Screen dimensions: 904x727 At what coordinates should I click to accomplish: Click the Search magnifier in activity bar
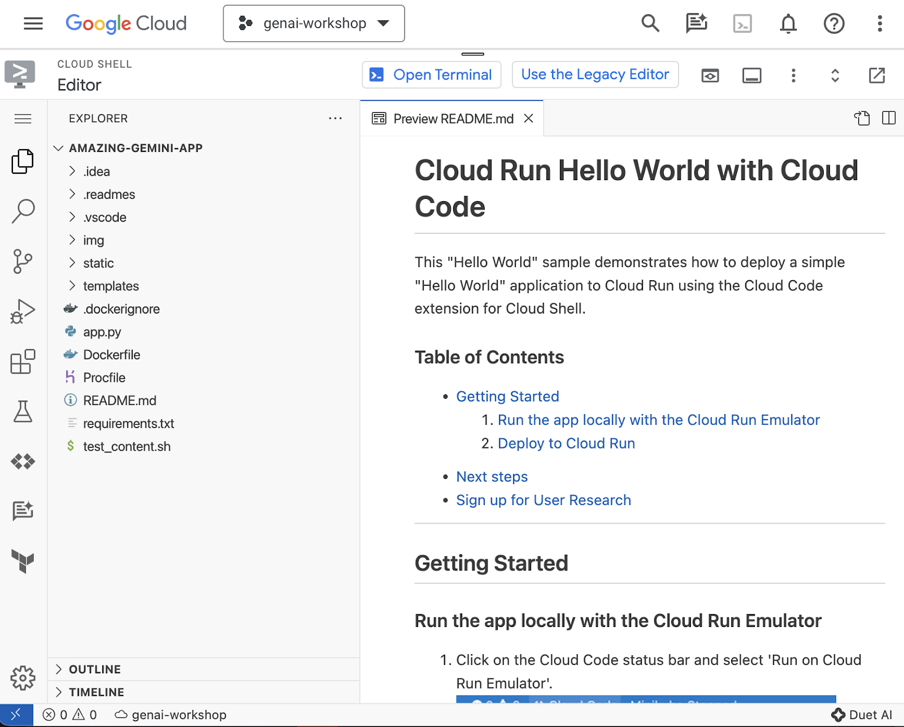[23, 211]
